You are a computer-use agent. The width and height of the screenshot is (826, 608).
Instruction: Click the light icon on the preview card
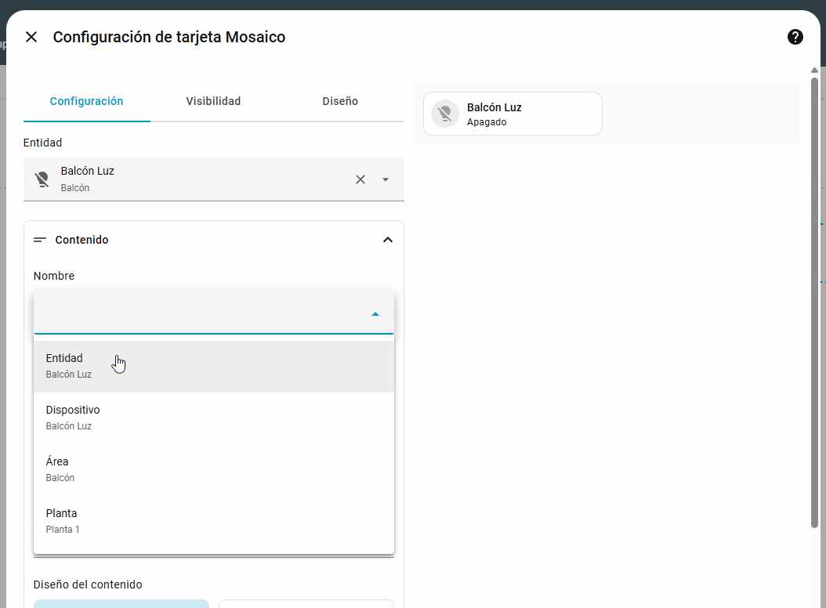(445, 114)
